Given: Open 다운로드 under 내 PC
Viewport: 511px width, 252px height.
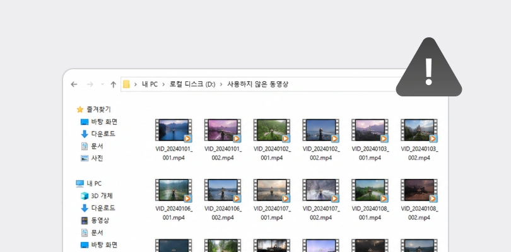Looking at the screenshot, I should coord(103,208).
